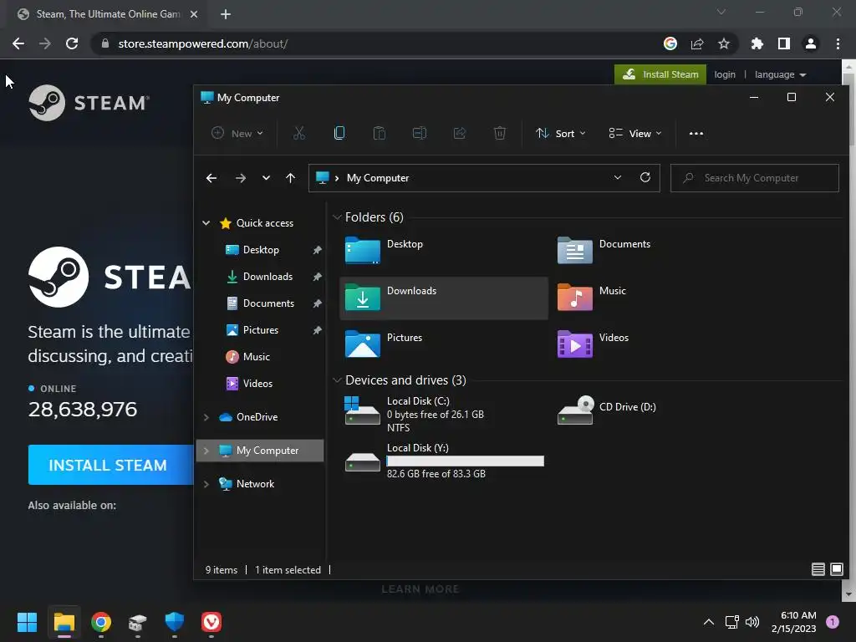Open the Desktop folder icon
Screen dimensions: 856x642
point(363,251)
